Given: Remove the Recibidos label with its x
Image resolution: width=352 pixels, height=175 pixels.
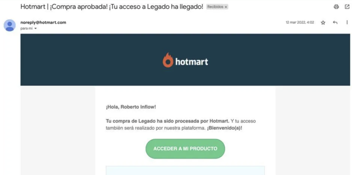Looking at the screenshot, I should [x=226, y=7].
